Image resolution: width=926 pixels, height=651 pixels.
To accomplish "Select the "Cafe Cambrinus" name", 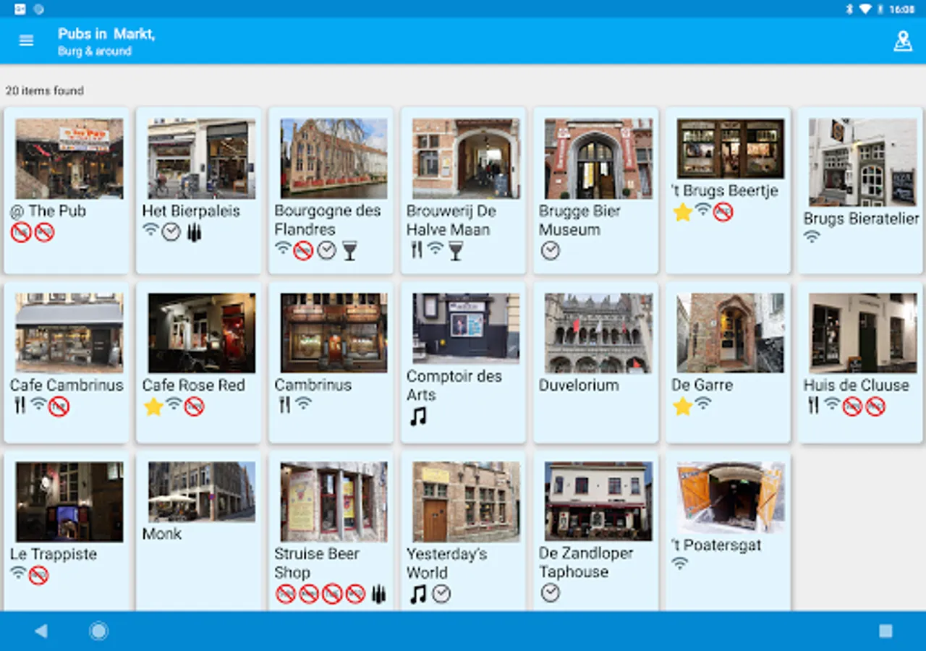I will (x=67, y=386).
